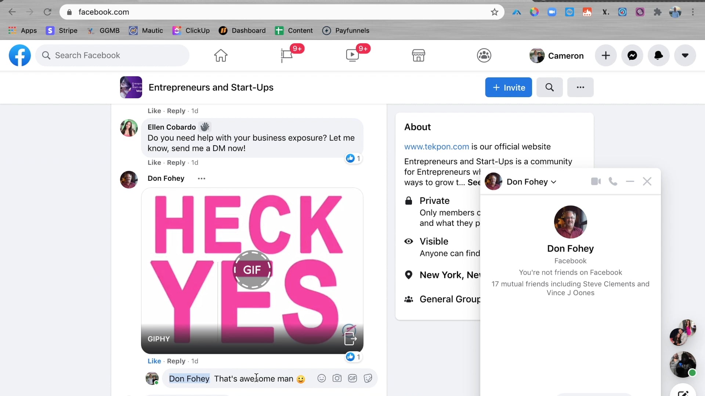This screenshot has height=396, width=705.
Task: Open Don Fohey's profile picture in chat
Action: [x=570, y=222]
